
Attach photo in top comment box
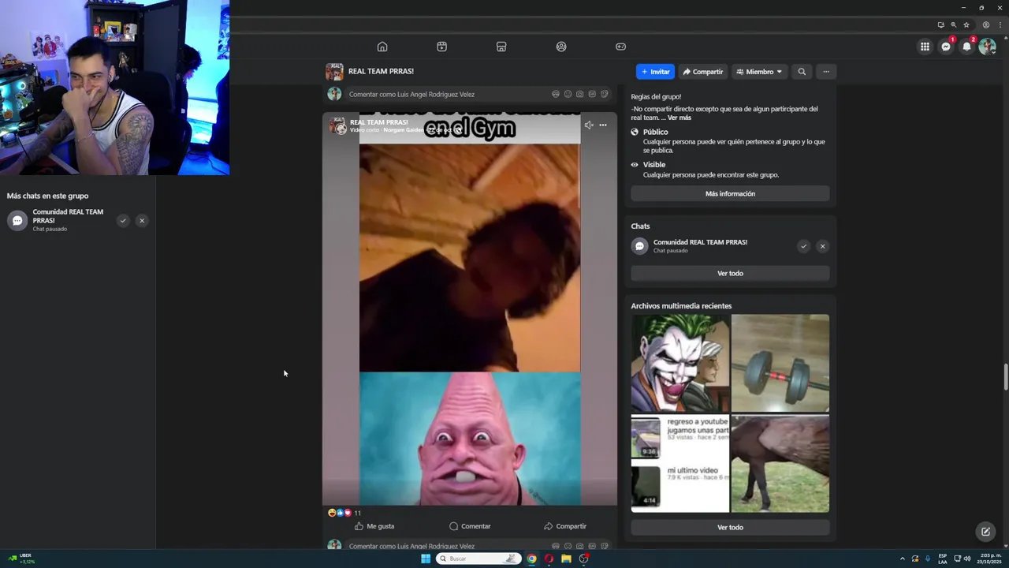[x=580, y=94]
